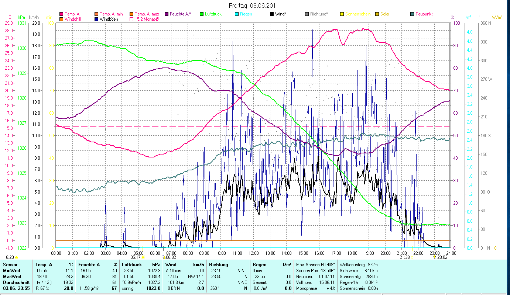Click the yellow Sonnenschein legend square
Viewport: 510px width, 295px height.
342,14
